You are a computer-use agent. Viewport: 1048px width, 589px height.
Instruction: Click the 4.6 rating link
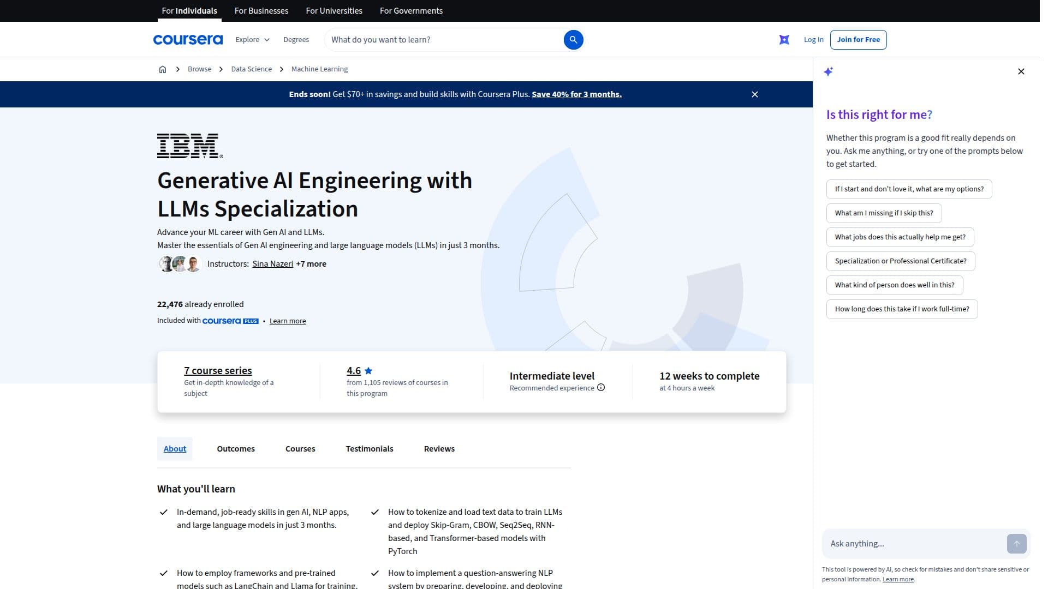coord(354,371)
